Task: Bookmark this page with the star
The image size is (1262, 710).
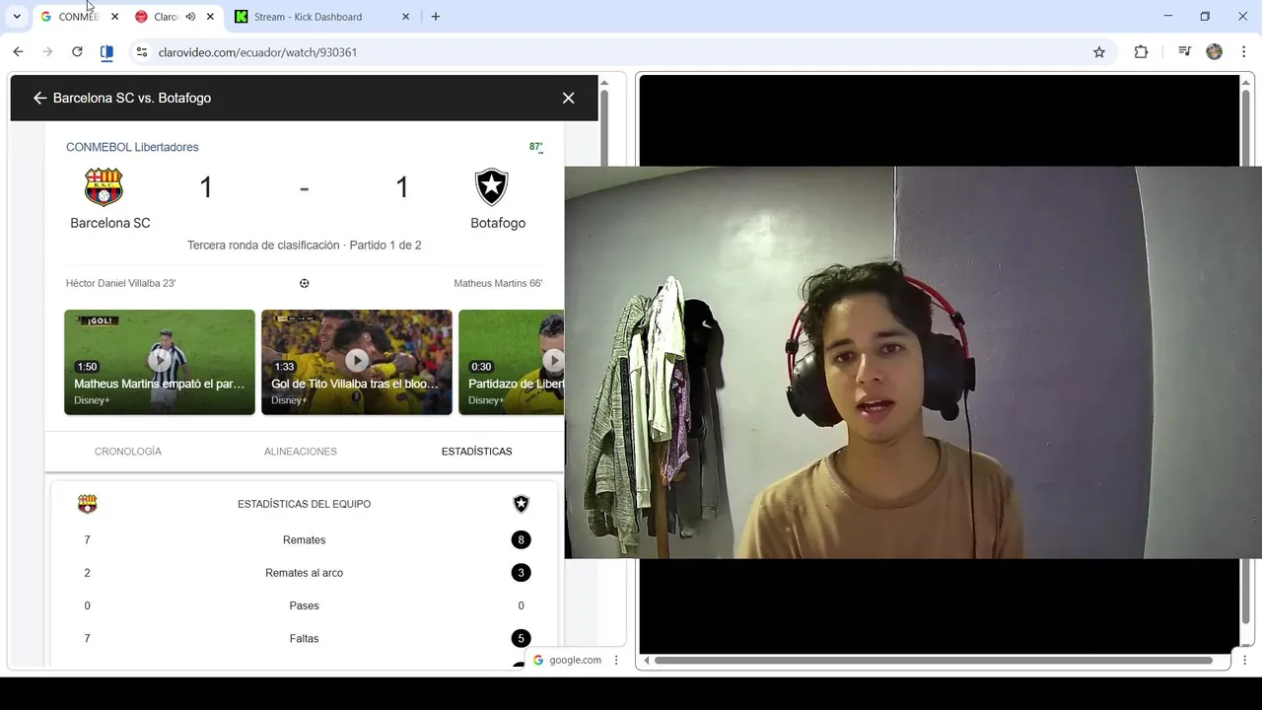Action: coord(1099,52)
